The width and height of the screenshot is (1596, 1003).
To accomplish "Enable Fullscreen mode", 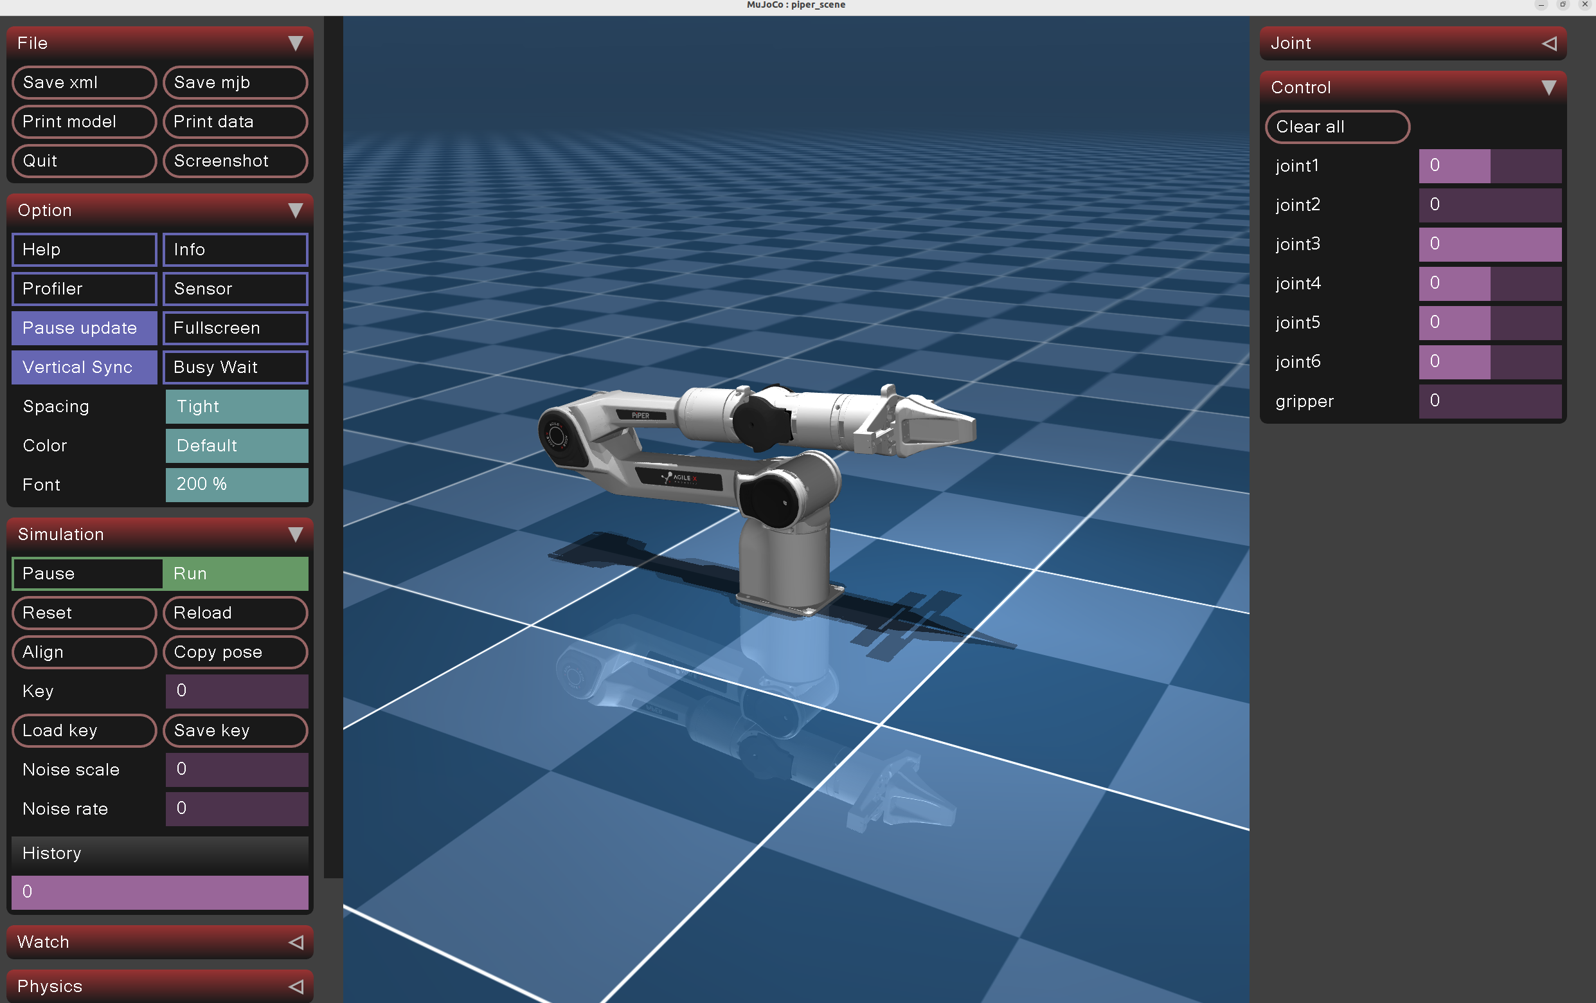I will pos(235,327).
